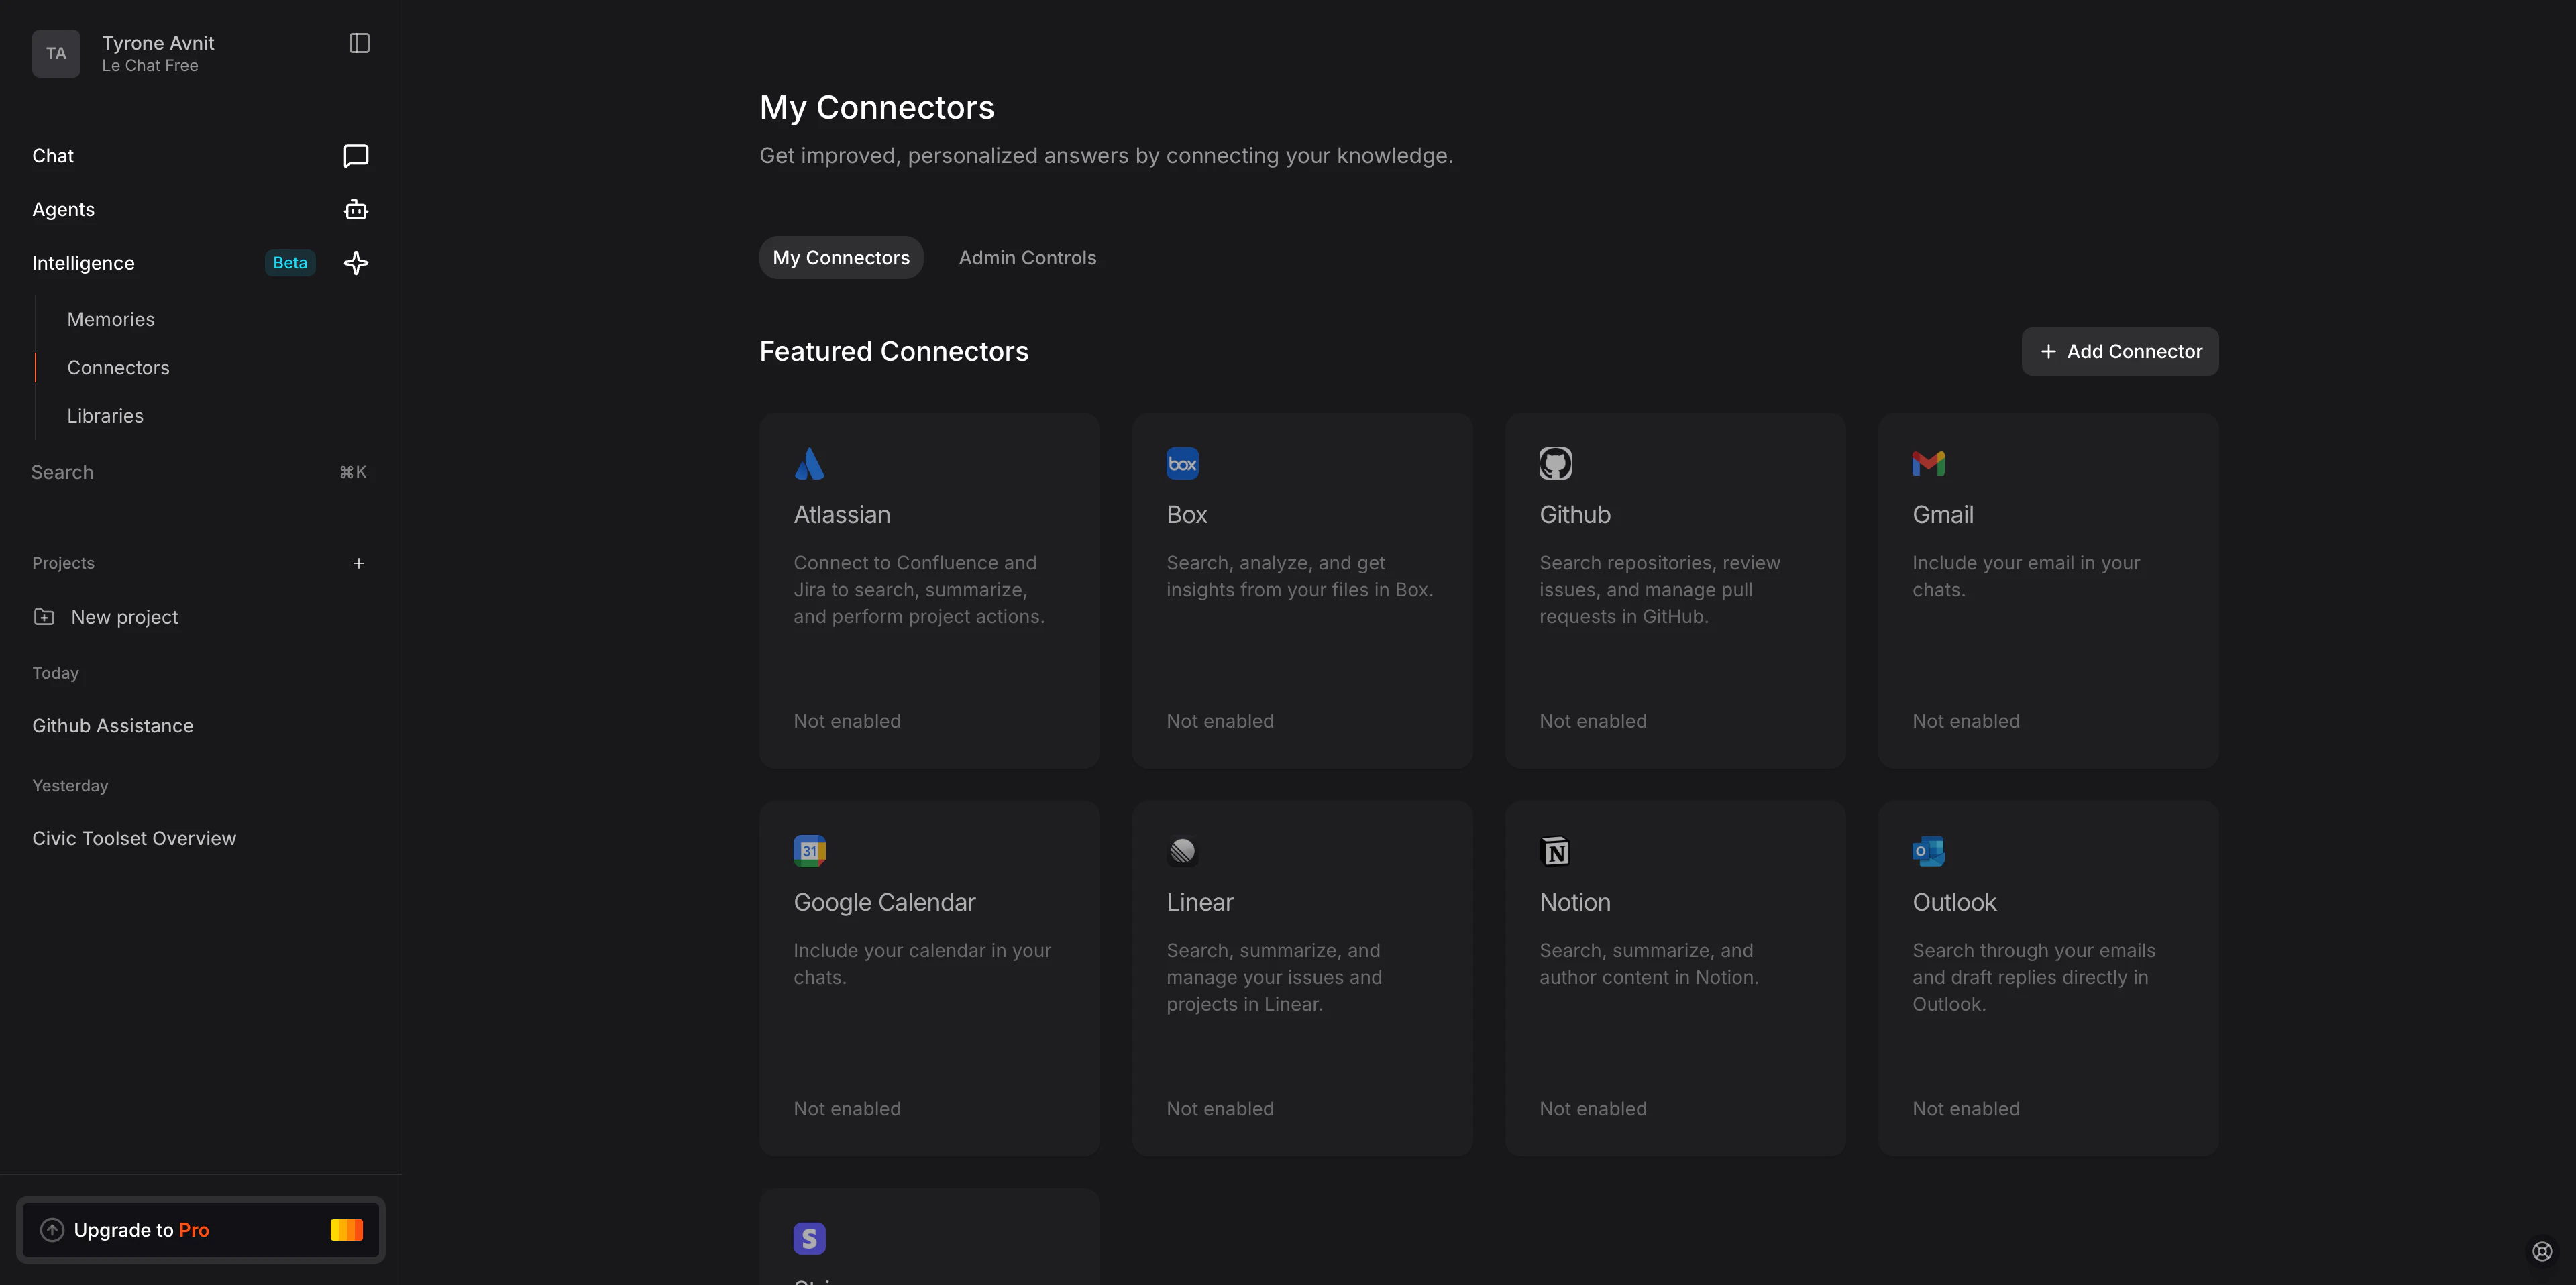Select the My Connectors tab
This screenshot has height=1285, width=2576.
tap(840, 257)
